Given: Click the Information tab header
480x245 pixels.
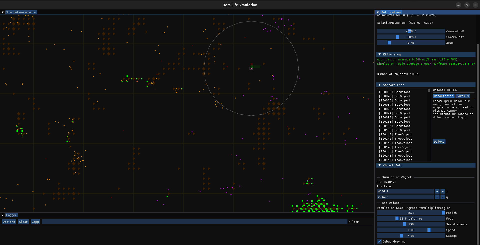Looking at the screenshot, I should click(x=391, y=12).
